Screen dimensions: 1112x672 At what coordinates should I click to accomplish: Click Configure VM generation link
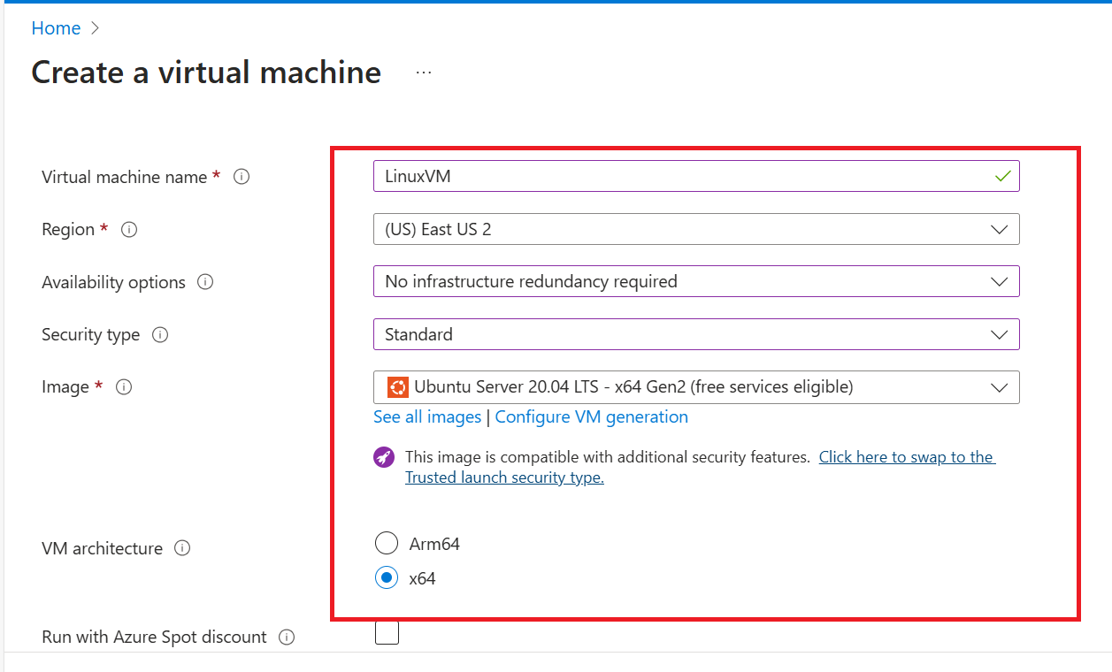(x=591, y=417)
